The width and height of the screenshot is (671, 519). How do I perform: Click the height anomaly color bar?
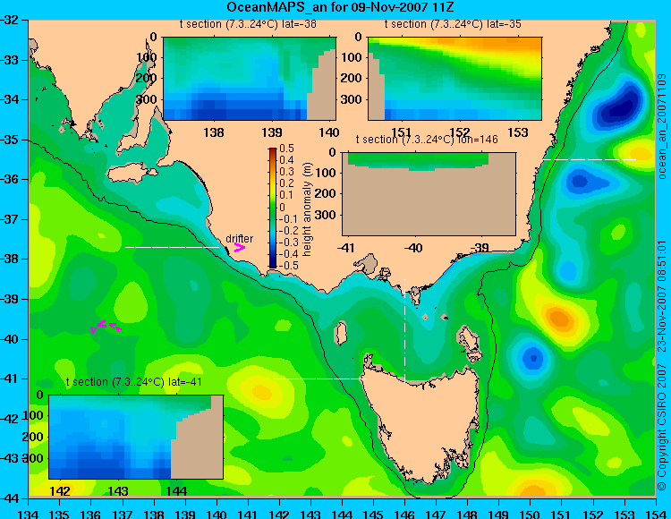273,208
